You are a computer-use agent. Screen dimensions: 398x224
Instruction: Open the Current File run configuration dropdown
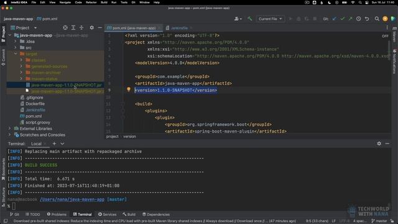(270, 19)
